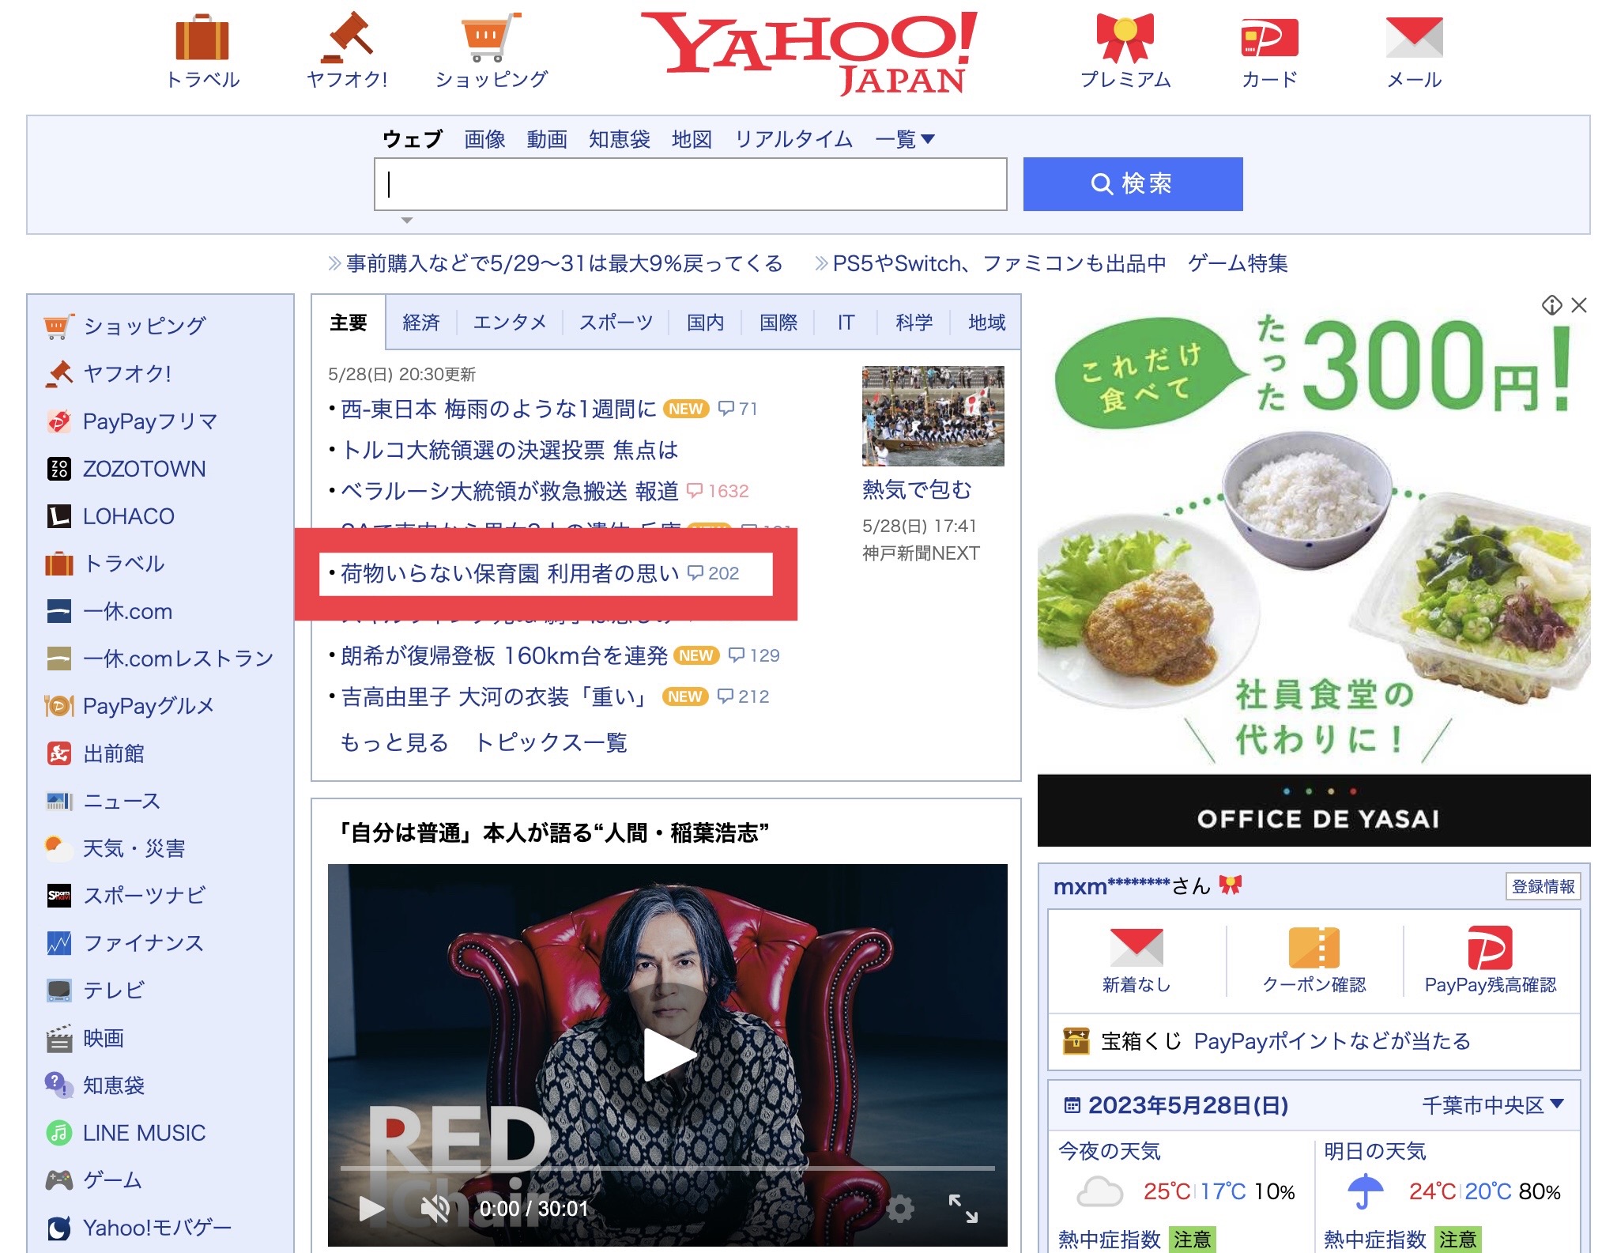The width and height of the screenshot is (1617, 1253).
Task: Switch to the 地域 news tab
Action: tap(986, 323)
